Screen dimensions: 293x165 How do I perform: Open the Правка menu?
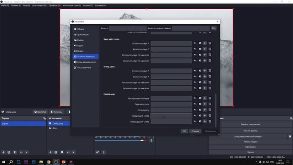click(16, 5)
